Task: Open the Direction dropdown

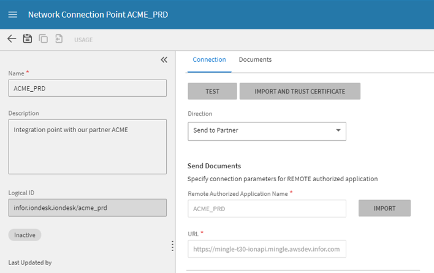Action: tap(267, 132)
